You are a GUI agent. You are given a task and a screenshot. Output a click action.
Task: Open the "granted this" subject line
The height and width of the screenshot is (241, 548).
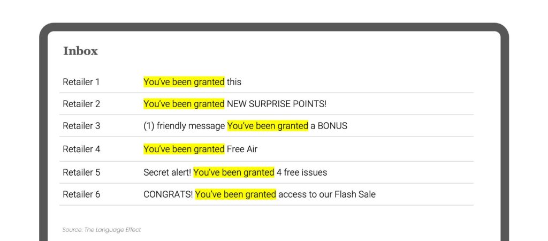point(192,82)
